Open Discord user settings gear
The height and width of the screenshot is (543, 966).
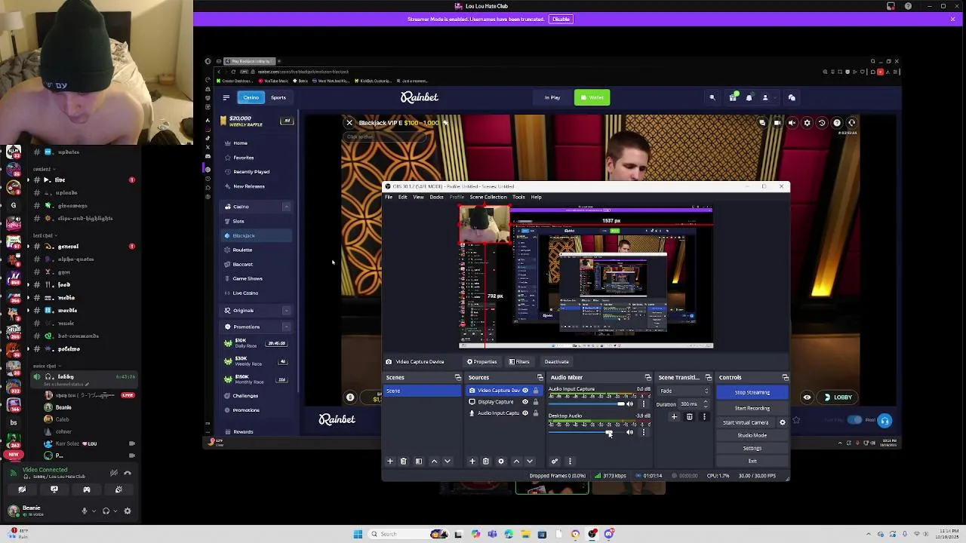(127, 511)
